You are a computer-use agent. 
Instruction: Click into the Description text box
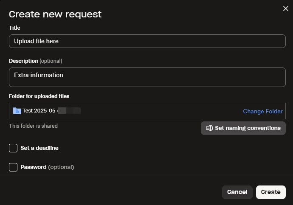(x=147, y=77)
